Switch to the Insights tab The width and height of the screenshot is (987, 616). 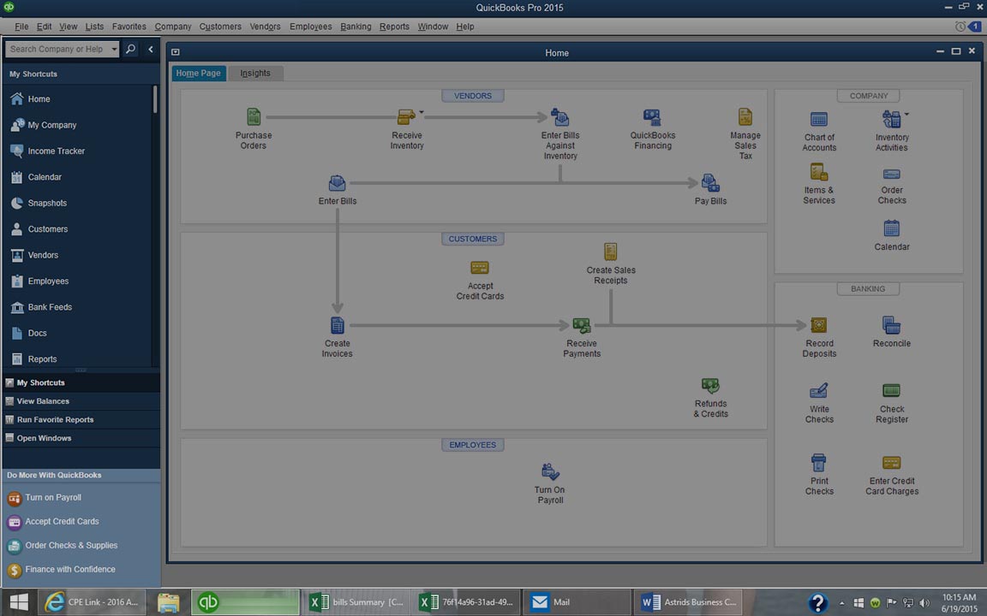point(255,74)
